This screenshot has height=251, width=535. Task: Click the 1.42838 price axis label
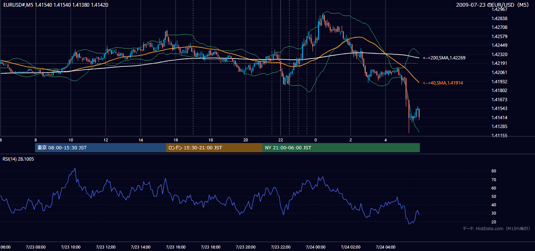(500, 18)
